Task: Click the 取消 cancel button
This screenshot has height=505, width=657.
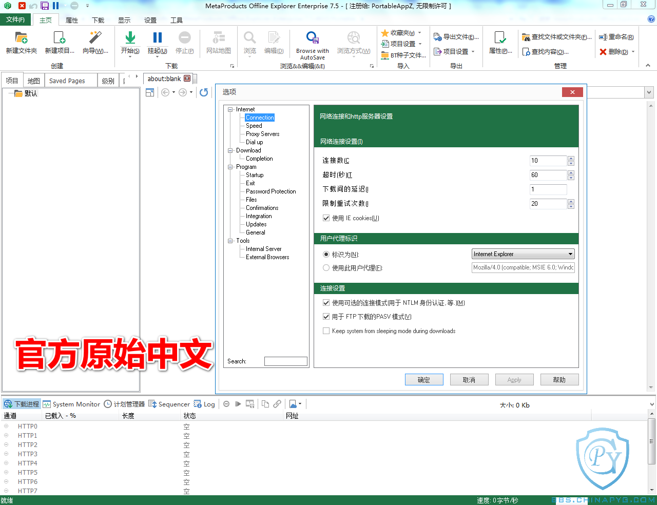Action: point(469,380)
